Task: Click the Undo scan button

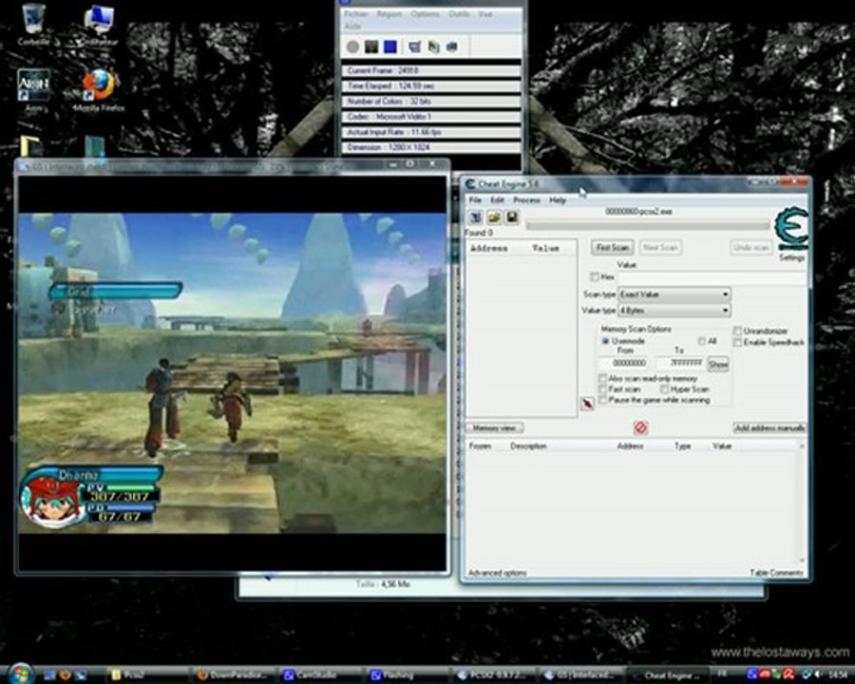Action: click(x=750, y=248)
